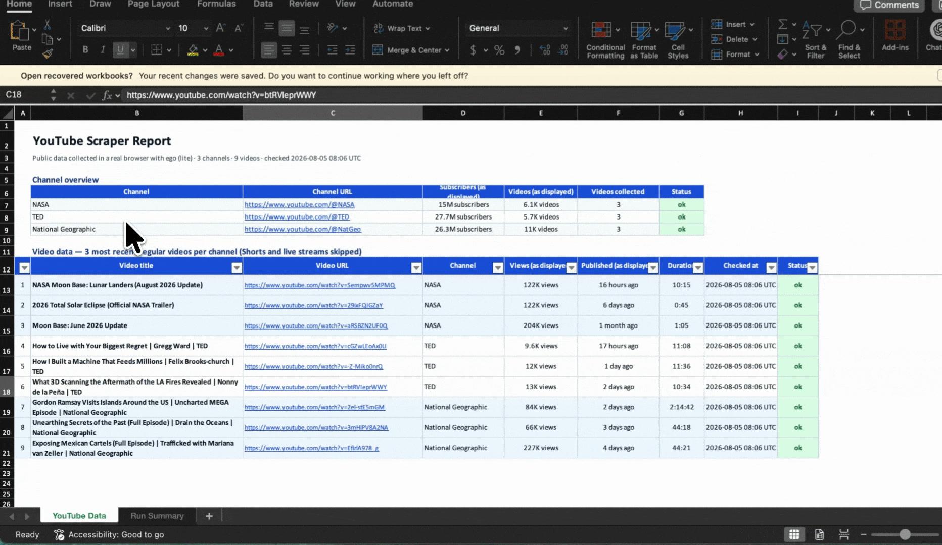Open the Page Layout ribbon tab

(x=153, y=4)
